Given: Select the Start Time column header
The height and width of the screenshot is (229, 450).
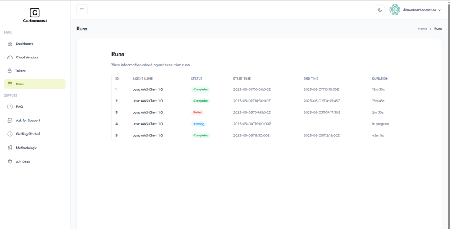Looking at the screenshot, I should [x=242, y=79].
